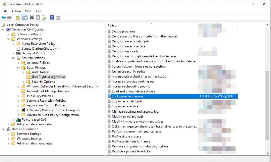Viewport: 271px width, 162px height.
Task: Click the Forward navigation arrow
Action: point(9,17)
